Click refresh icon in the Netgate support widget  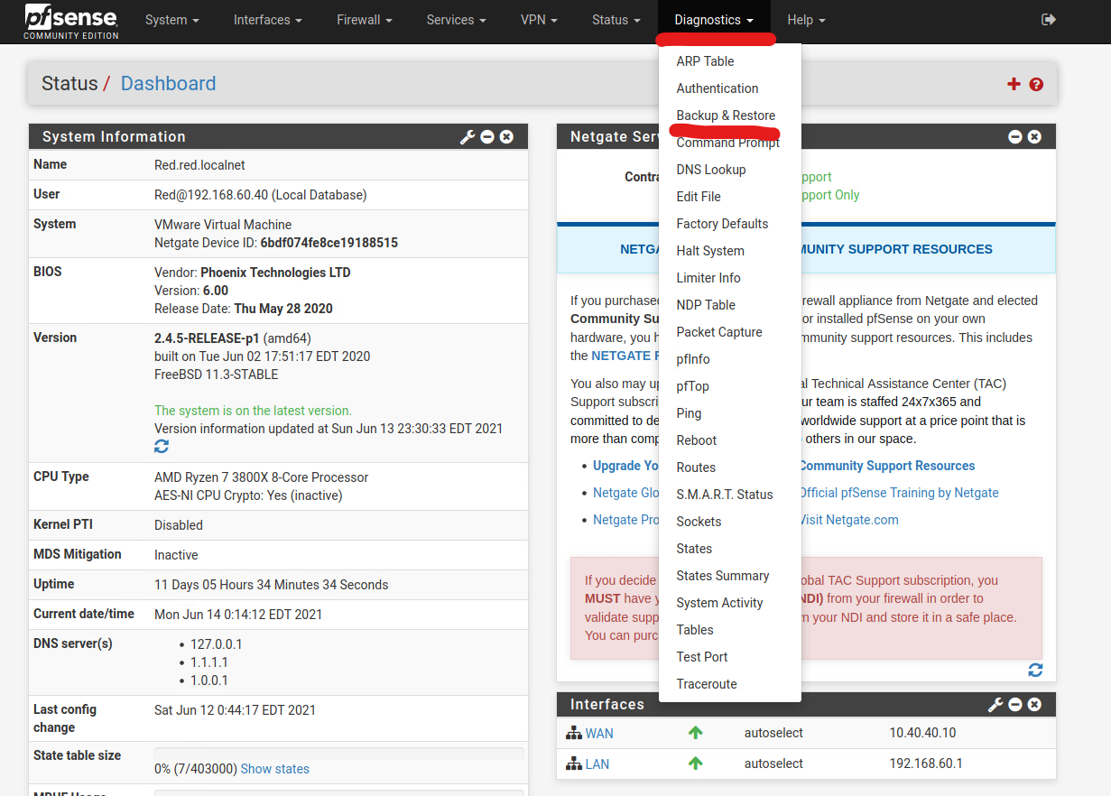point(1035,670)
